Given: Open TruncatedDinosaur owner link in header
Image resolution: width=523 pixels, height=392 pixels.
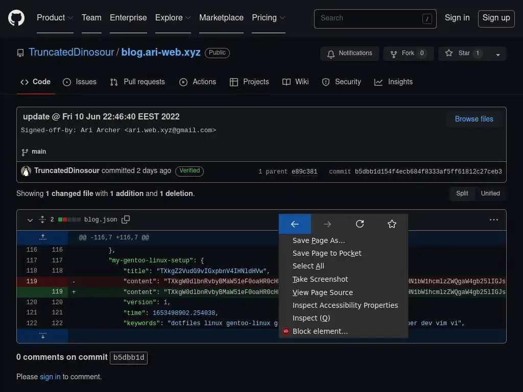Looking at the screenshot, I should pos(72,53).
